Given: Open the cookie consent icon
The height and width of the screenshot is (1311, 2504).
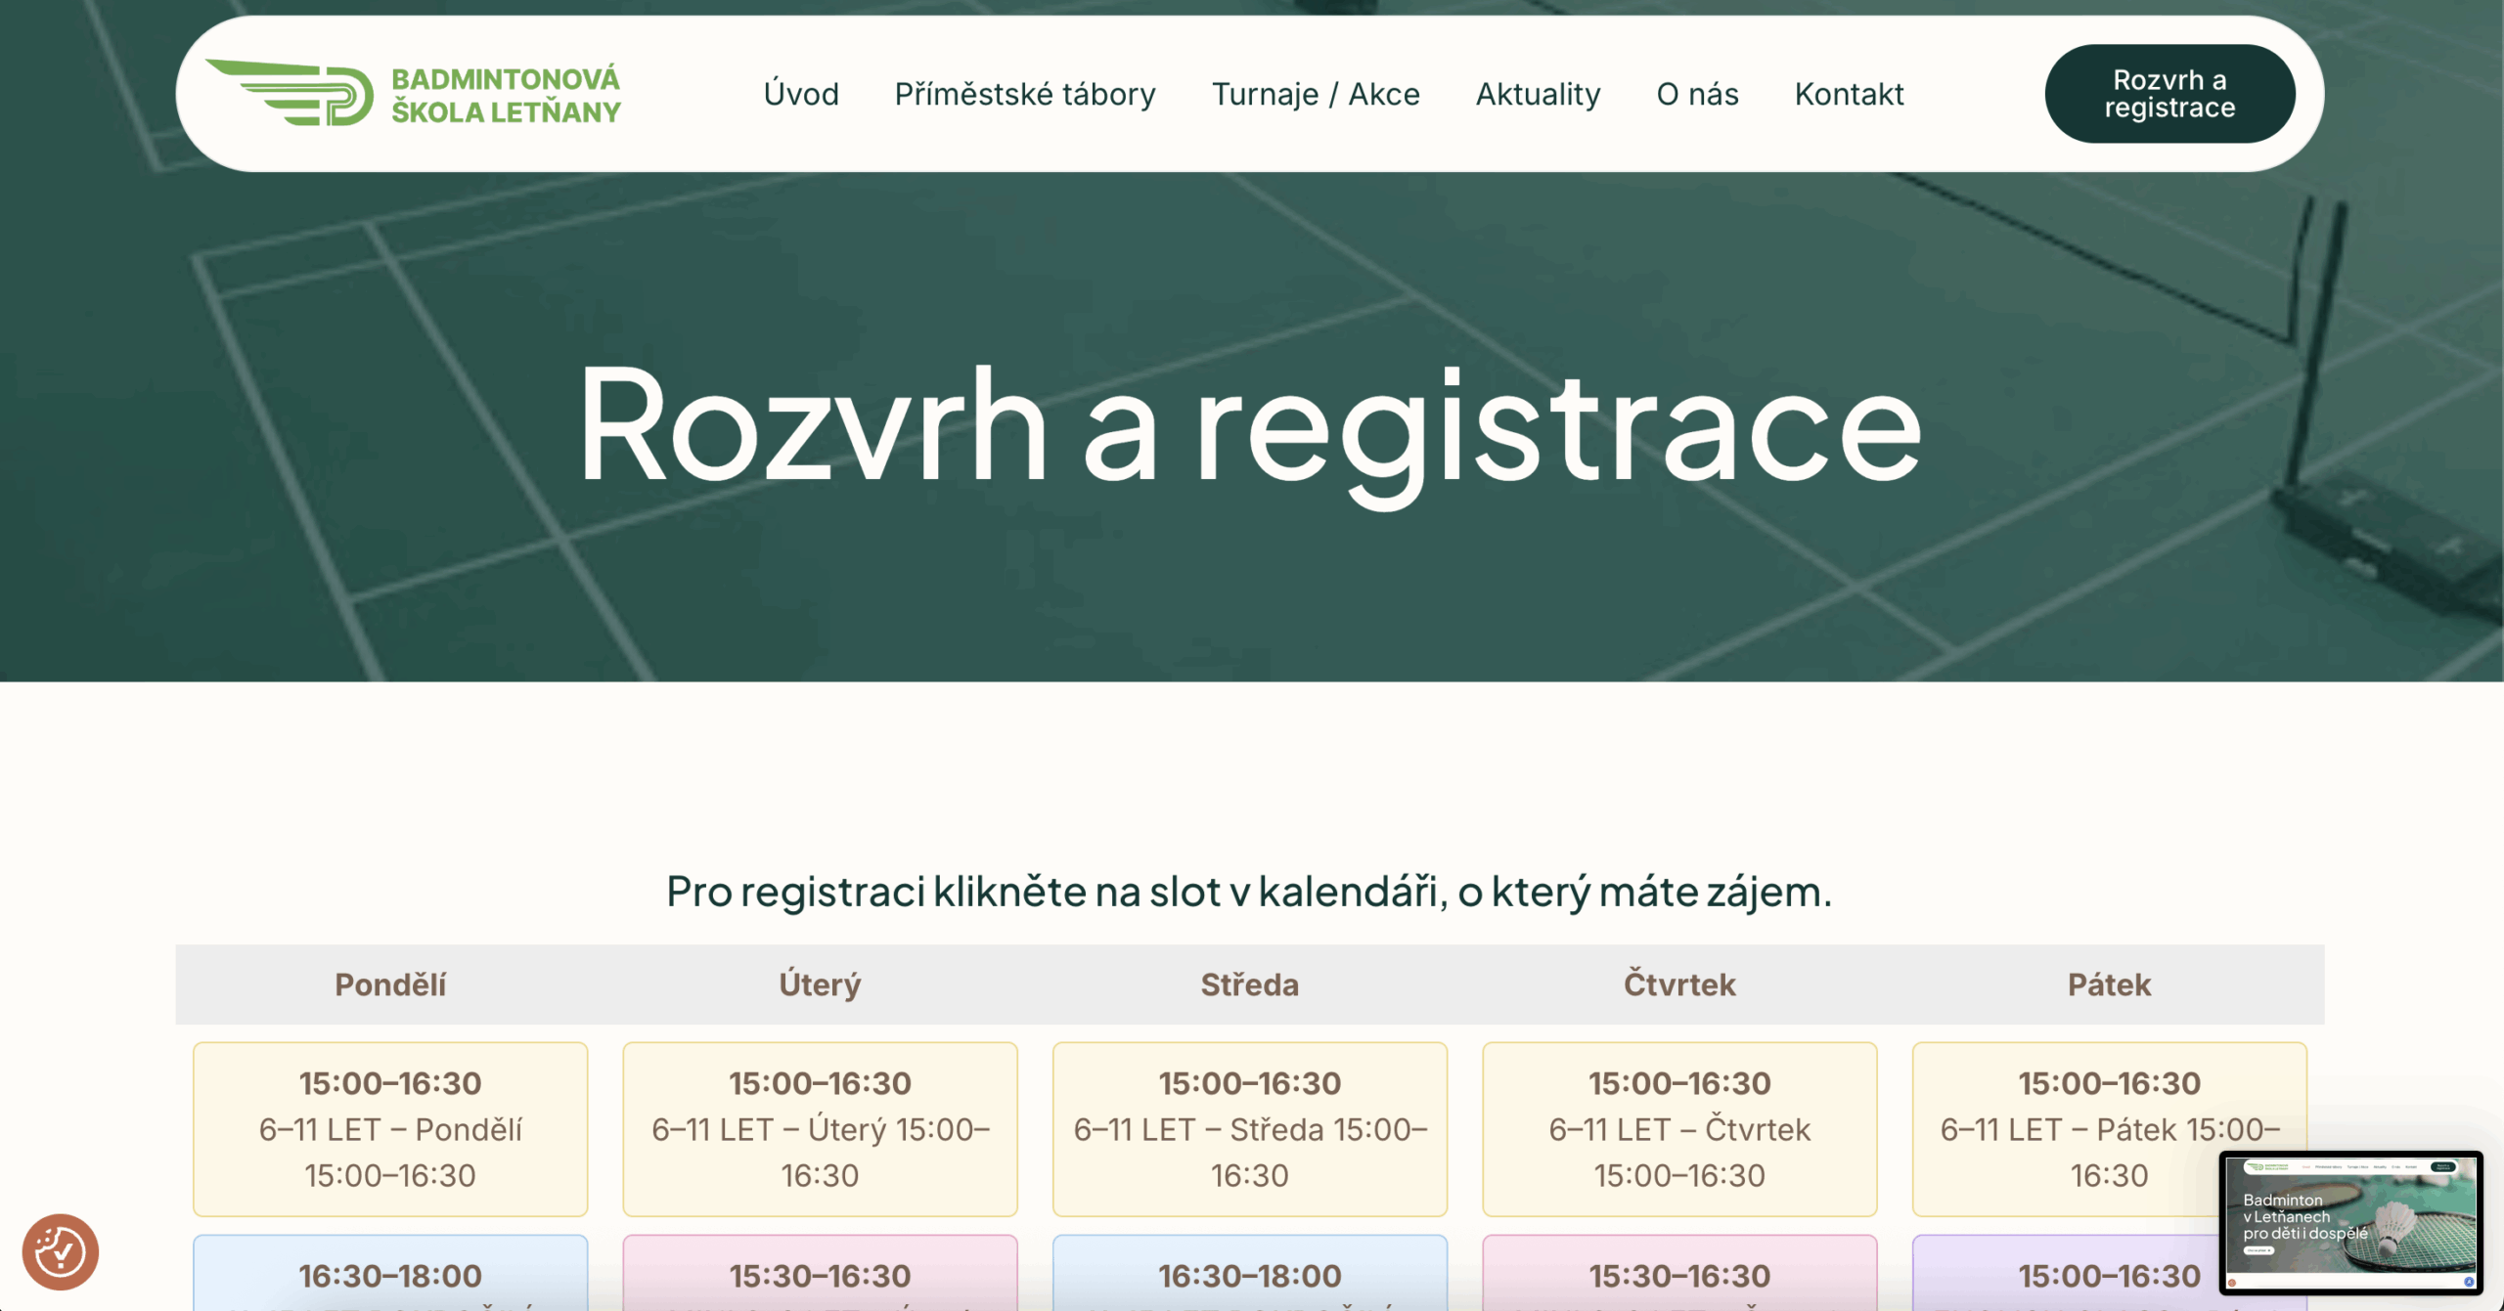Looking at the screenshot, I should [x=61, y=1251].
